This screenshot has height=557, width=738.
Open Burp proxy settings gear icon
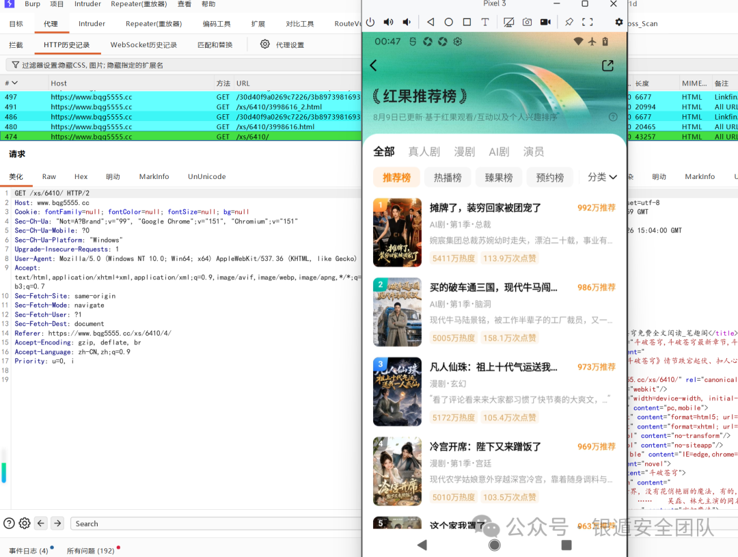265,44
